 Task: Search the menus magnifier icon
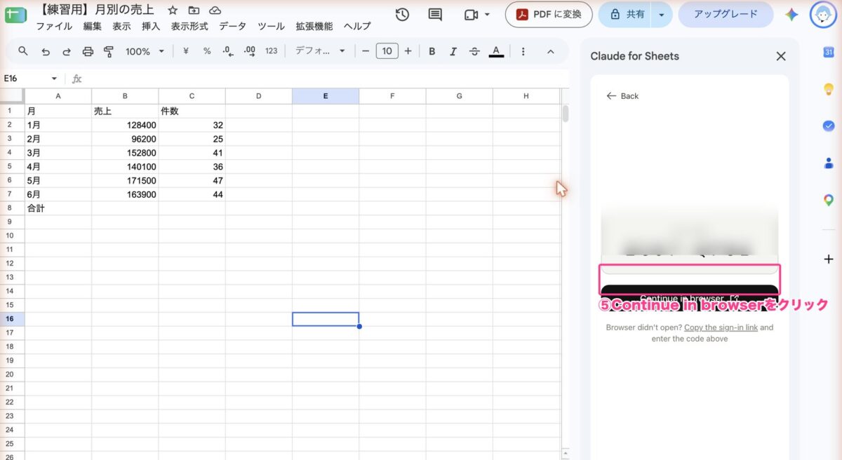tap(23, 51)
